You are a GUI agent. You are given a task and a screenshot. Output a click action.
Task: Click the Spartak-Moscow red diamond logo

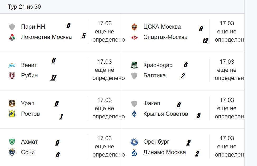(x=134, y=37)
